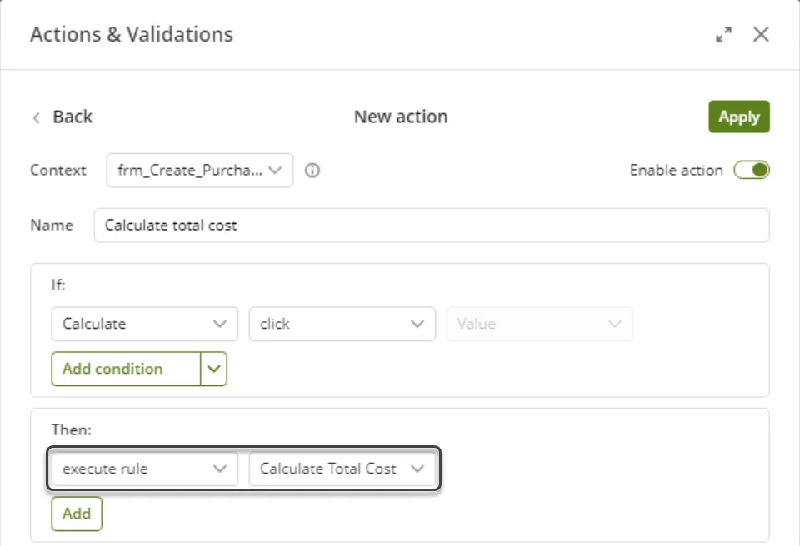
Task: Expand the Add condition split arrow
Action: 214,369
